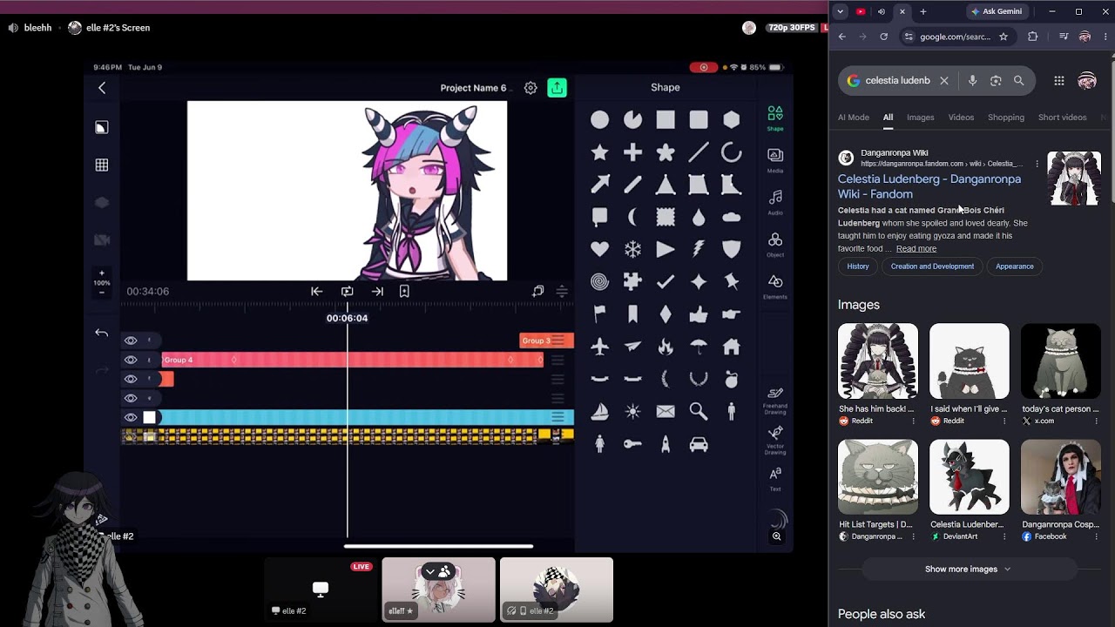Pick the airplane shape
This screenshot has height=627, width=1115.
(599, 347)
